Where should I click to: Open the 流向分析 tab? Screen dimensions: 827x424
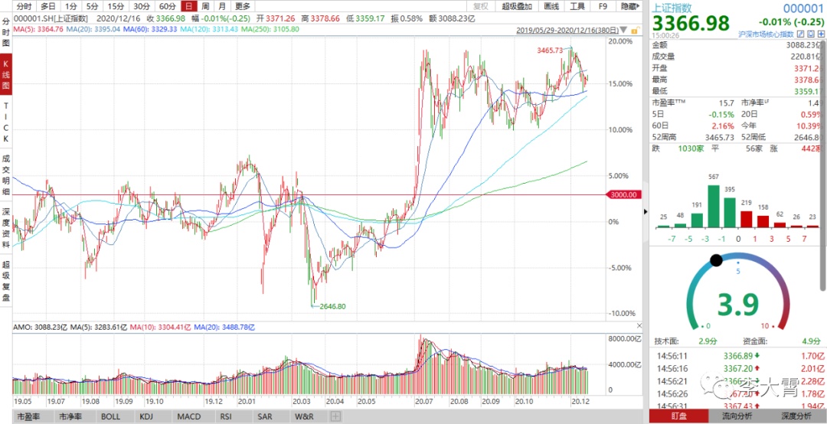(x=737, y=416)
